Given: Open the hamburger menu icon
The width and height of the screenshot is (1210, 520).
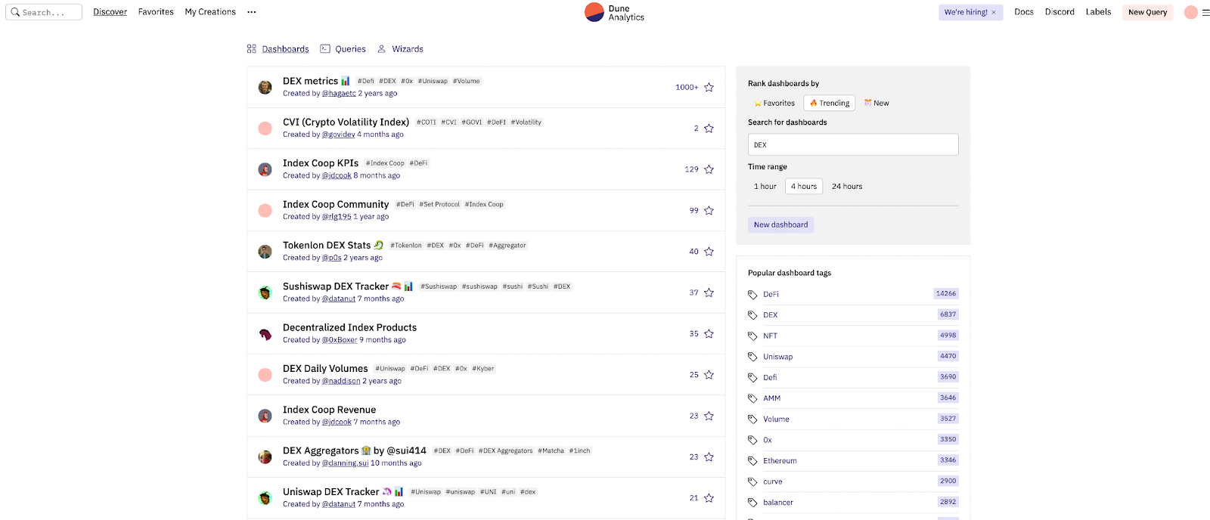Looking at the screenshot, I should pyautogui.click(x=1206, y=12).
